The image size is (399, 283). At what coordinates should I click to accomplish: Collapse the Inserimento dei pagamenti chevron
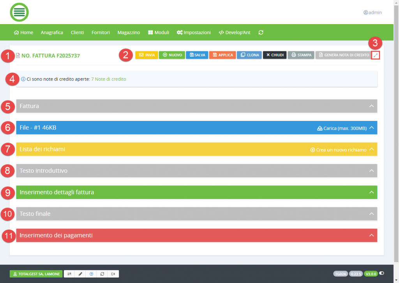coord(371,235)
